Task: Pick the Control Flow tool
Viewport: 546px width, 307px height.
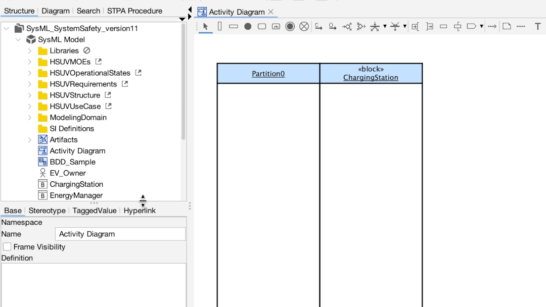Action: [318, 26]
